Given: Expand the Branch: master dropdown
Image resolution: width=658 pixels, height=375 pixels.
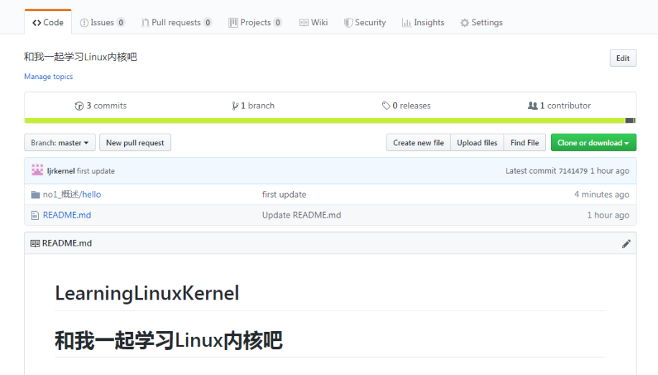Looking at the screenshot, I should (x=60, y=143).
